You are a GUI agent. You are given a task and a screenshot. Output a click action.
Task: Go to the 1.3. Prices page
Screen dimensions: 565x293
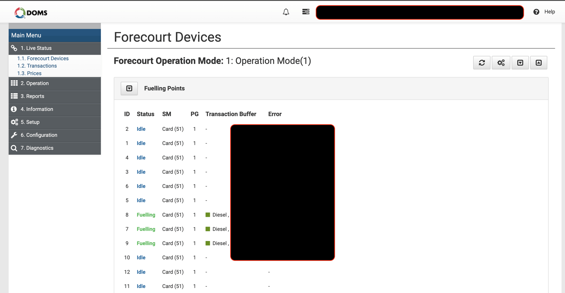(29, 73)
